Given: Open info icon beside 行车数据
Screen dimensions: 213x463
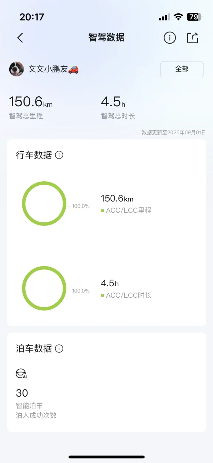Looking at the screenshot, I should 59,155.
